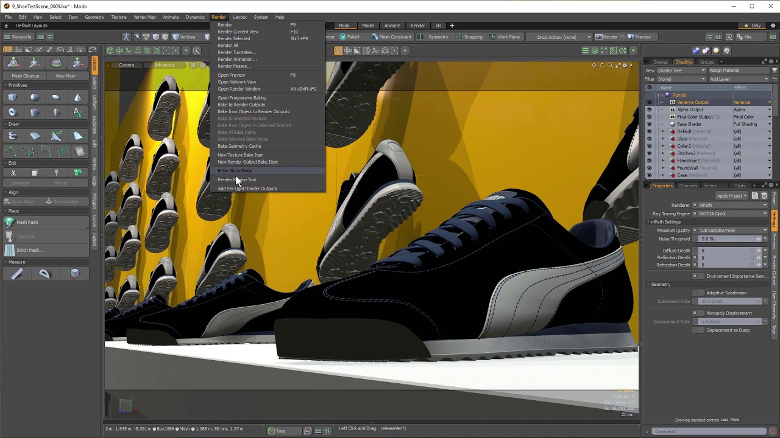Open the Renderer mPath dropdown
This screenshot has width=780, height=438.
733,205
